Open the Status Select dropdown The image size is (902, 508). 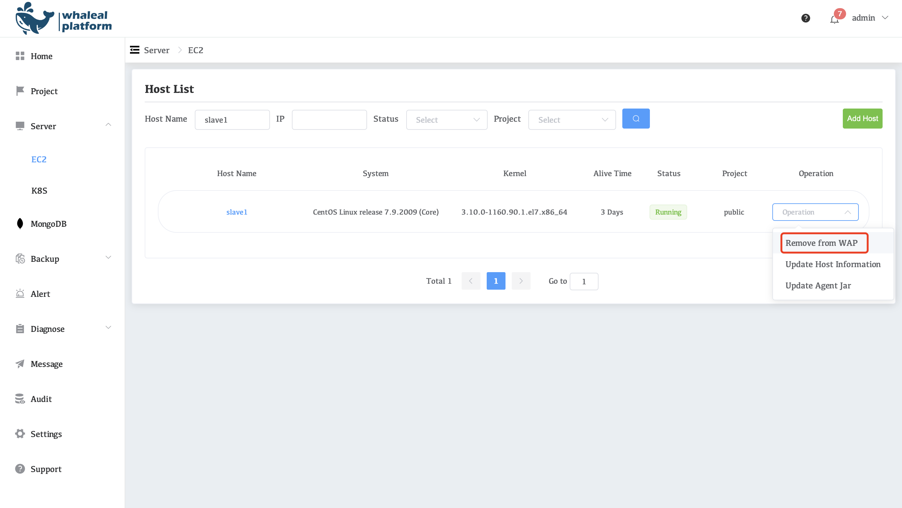click(446, 120)
